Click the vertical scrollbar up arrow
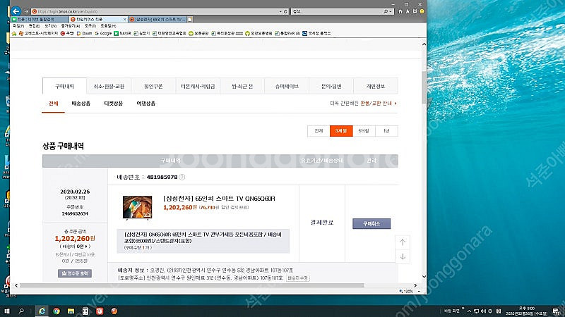Image resolution: width=565 pixels, height=317 pixels. 424,44
